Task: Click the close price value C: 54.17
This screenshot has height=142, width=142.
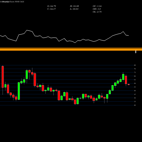Action: click(51, 9)
